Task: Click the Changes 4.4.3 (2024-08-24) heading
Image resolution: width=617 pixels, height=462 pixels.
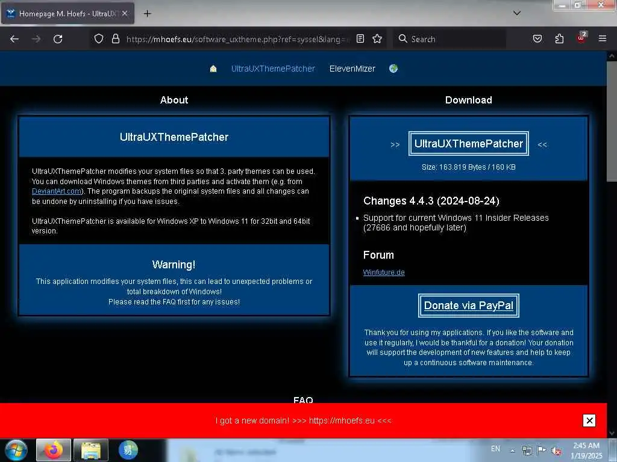Action: [x=431, y=201]
